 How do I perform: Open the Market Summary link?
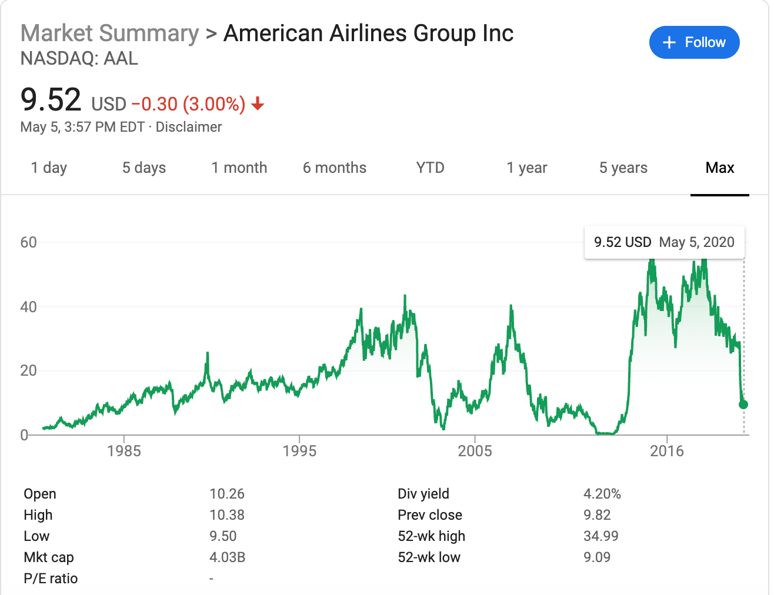tap(109, 34)
